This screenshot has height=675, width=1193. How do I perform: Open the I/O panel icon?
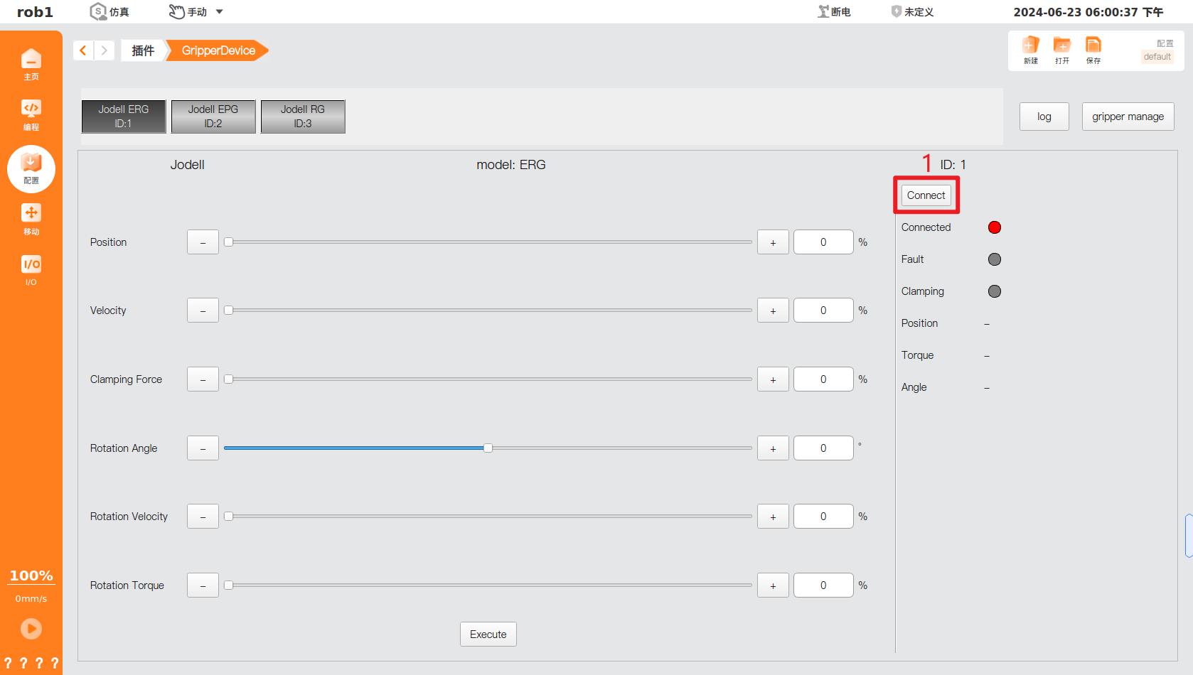pyautogui.click(x=31, y=270)
